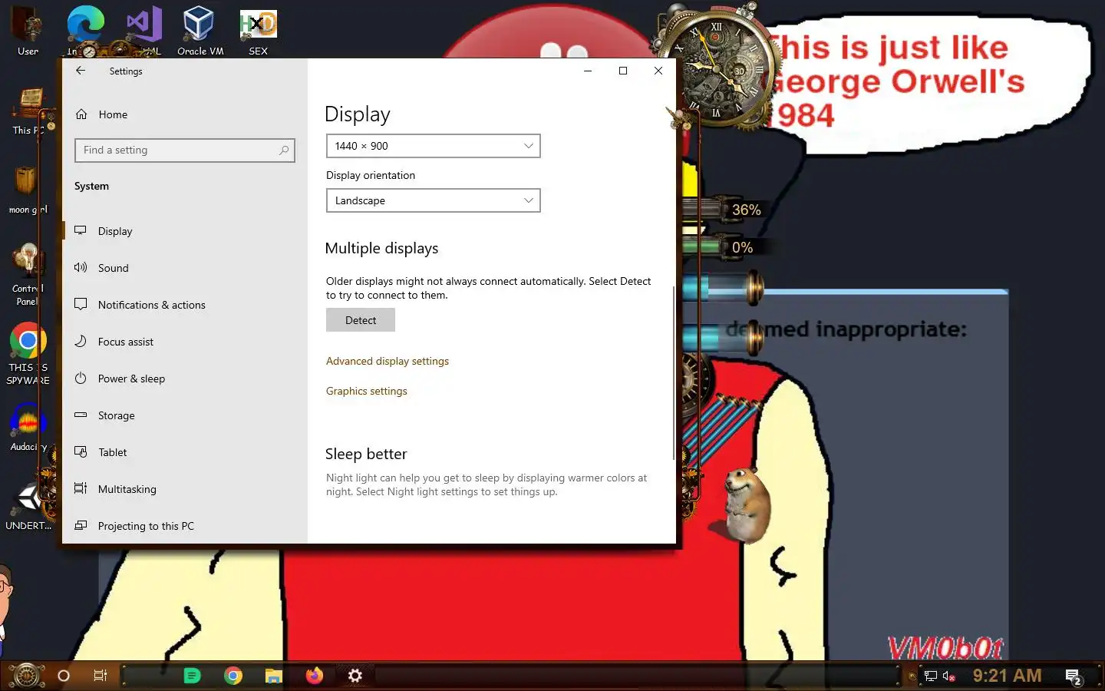
Task: Open Google Chrome from taskbar
Action: pyautogui.click(x=233, y=676)
